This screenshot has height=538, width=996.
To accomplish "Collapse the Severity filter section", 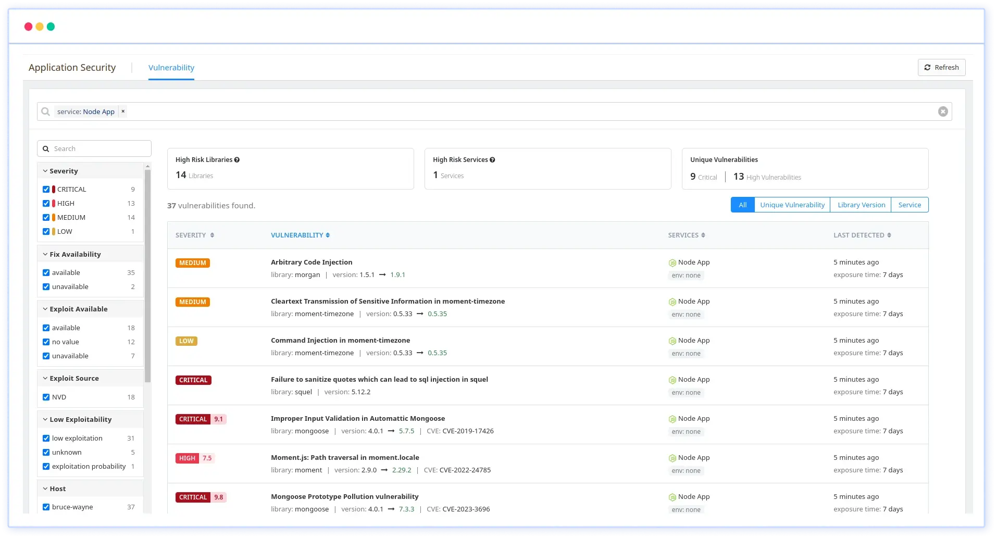I will coord(44,171).
